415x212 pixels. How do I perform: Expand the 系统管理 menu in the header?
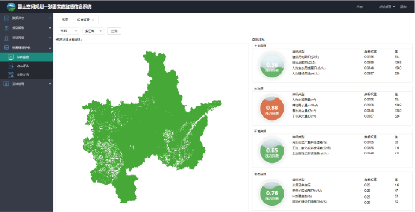click(x=387, y=7)
